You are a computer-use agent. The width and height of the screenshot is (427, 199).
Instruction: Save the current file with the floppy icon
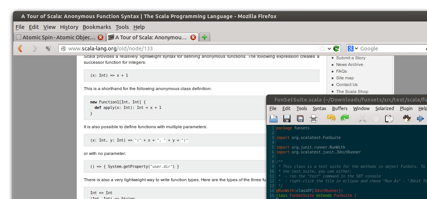click(287, 119)
